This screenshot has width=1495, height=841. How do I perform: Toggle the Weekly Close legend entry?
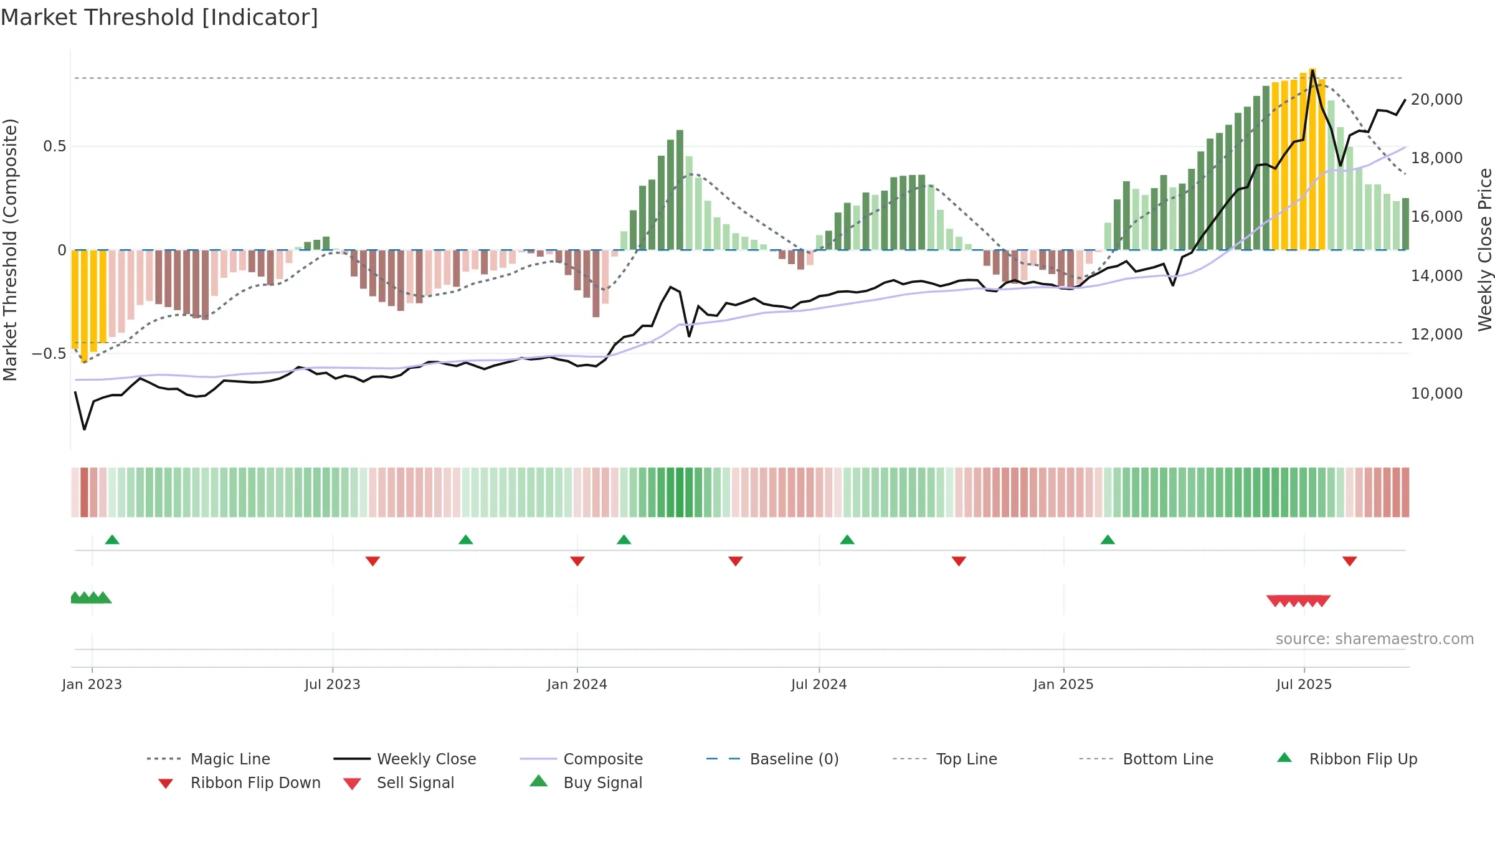click(405, 759)
